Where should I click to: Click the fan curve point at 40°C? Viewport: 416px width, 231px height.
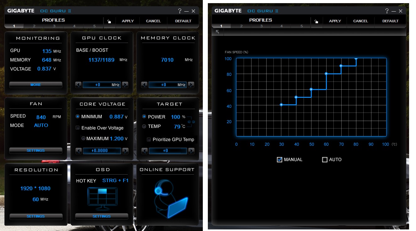pyautogui.click(x=296, y=97)
